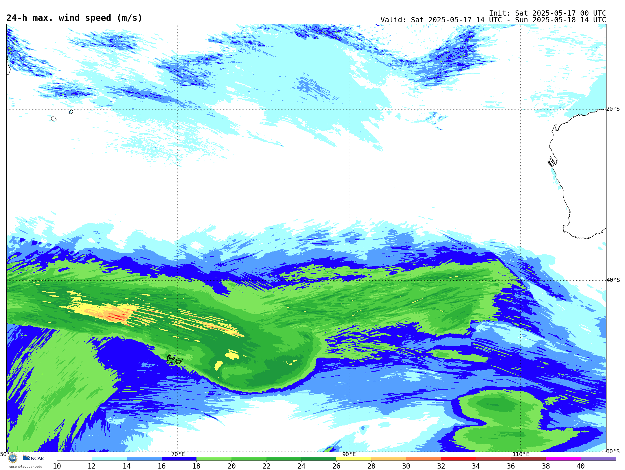Viewport: 625px width, 470px height.
Task: Click the map title '24-h max. wind speed (m/s)'
Action: (x=74, y=18)
